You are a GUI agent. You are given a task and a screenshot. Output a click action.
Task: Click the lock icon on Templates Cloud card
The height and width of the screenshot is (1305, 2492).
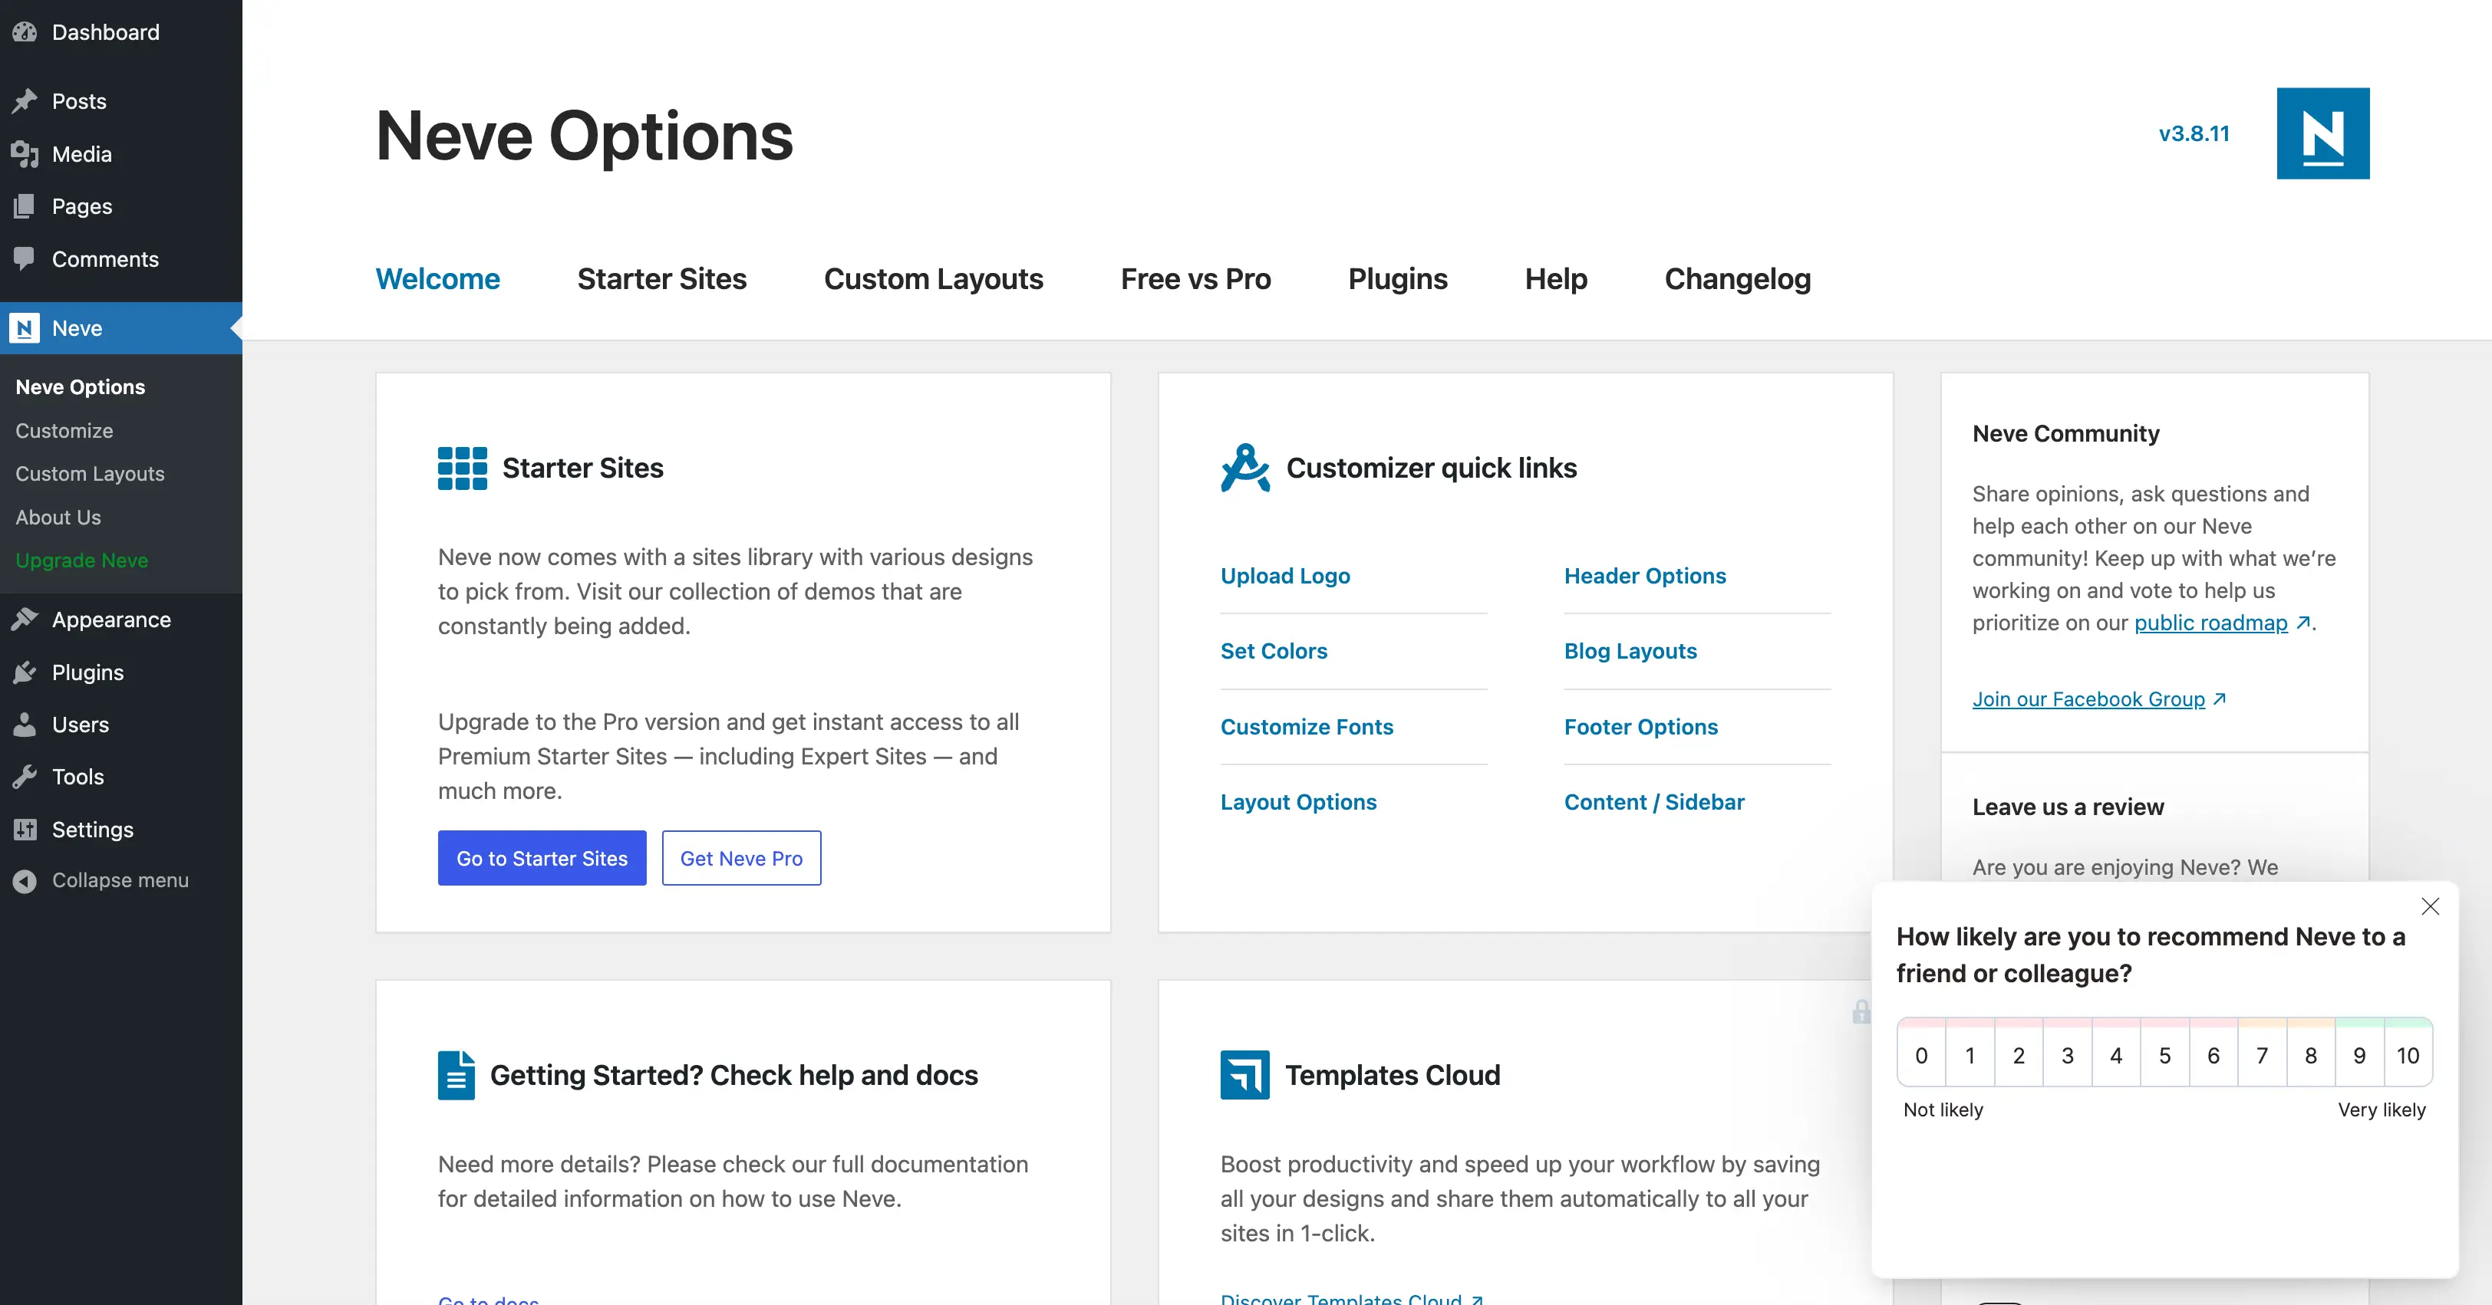pyautogui.click(x=1861, y=1012)
